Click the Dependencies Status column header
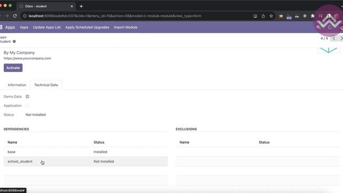The height and width of the screenshot is (193, 343). point(99,142)
